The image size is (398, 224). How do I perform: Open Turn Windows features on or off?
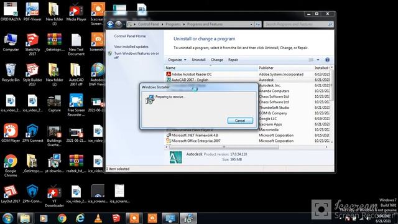(x=136, y=55)
